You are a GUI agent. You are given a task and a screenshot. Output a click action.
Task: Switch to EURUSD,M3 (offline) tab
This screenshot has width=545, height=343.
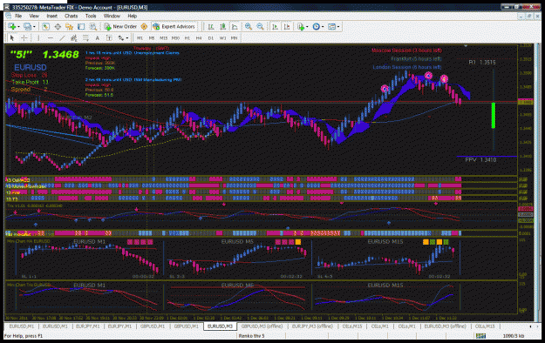[x=446, y=326]
